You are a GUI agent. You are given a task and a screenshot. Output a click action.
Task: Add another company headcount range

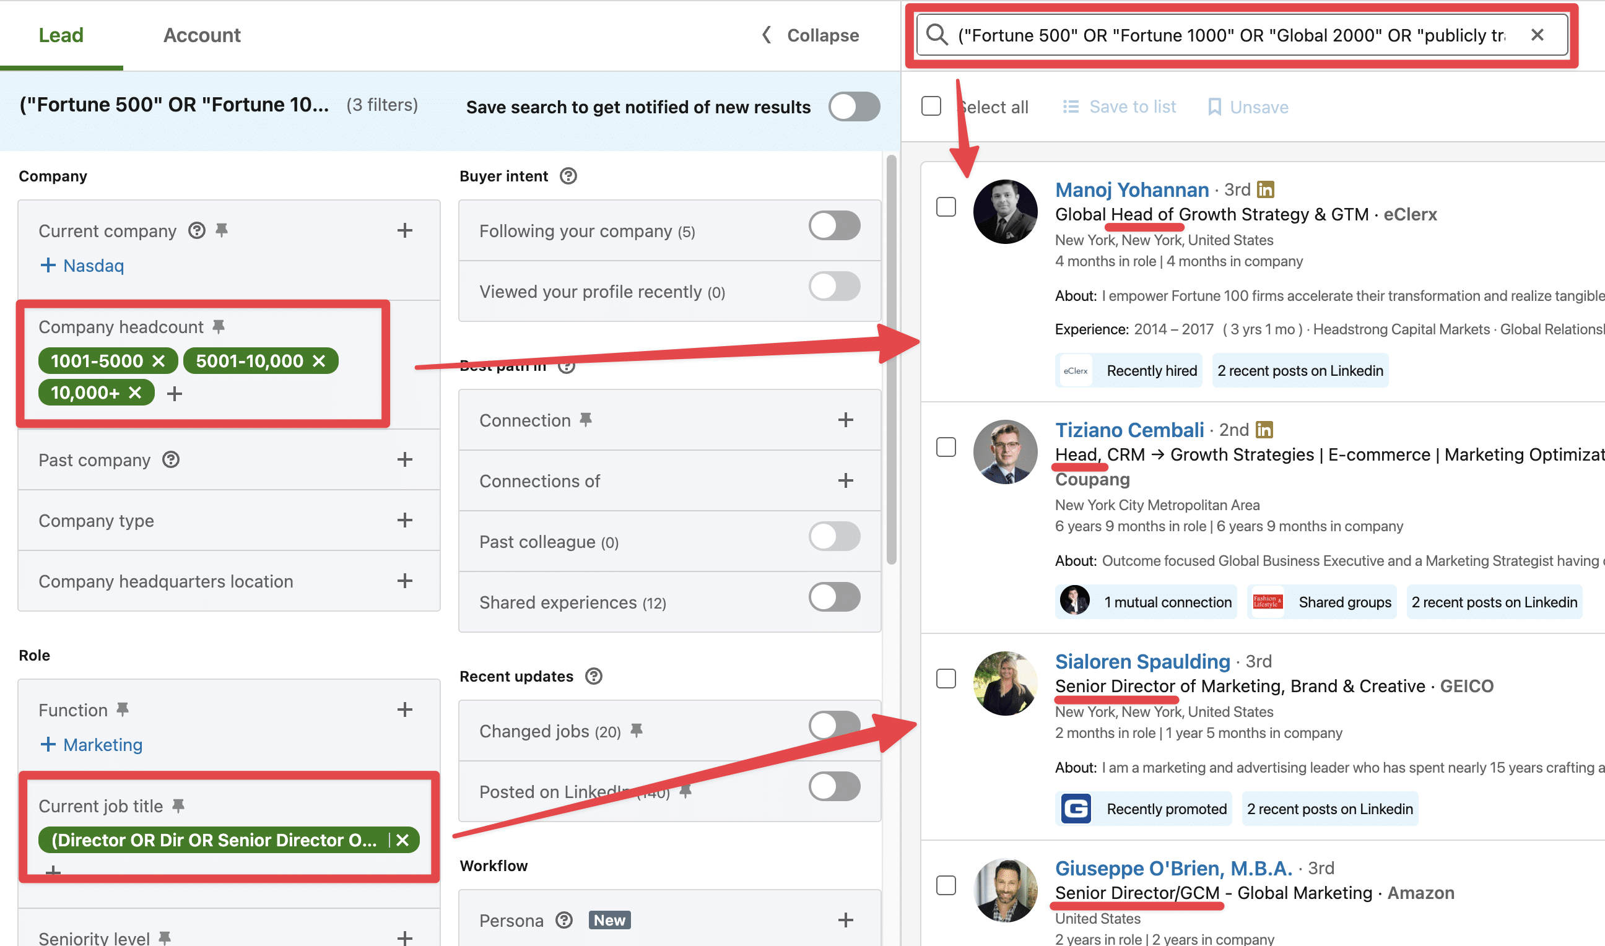[x=174, y=393]
